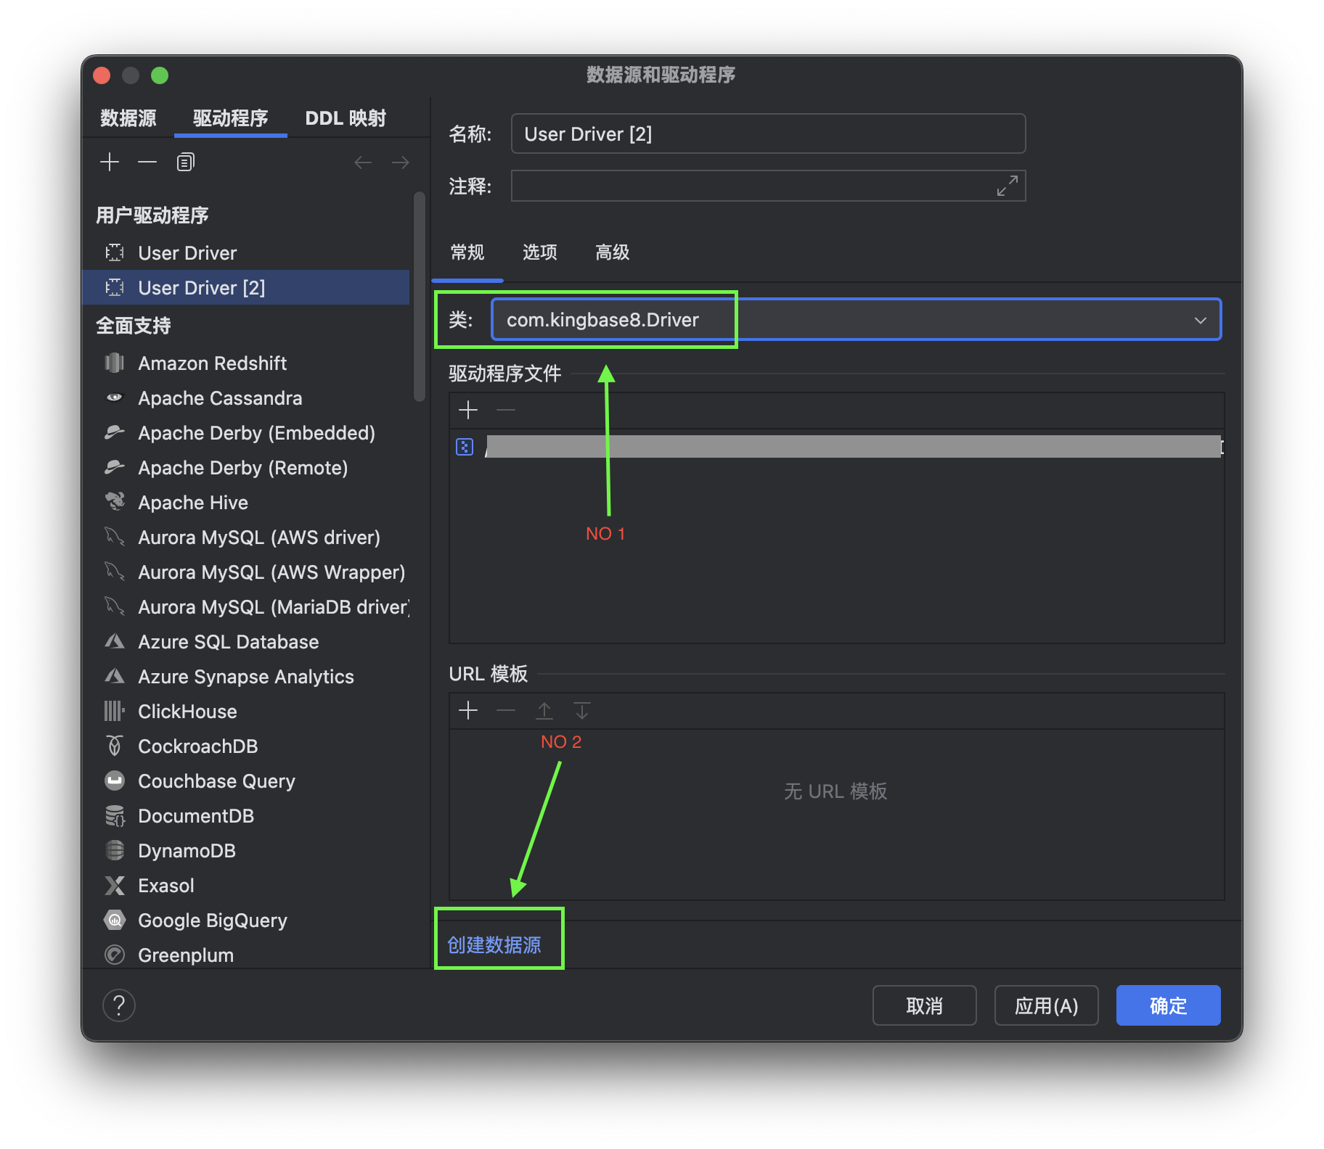Select Apache Hive from the driver list
This screenshot has height=1149, width=1324.
(192, 502)
